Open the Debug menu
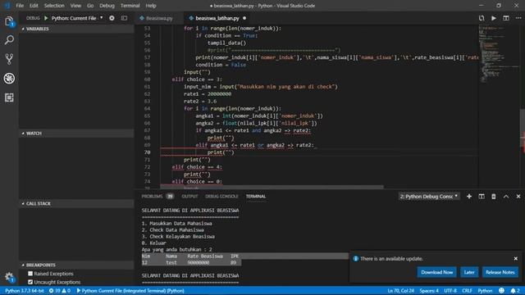This screenshot has height=295, width=525. (x=107, y=6)
